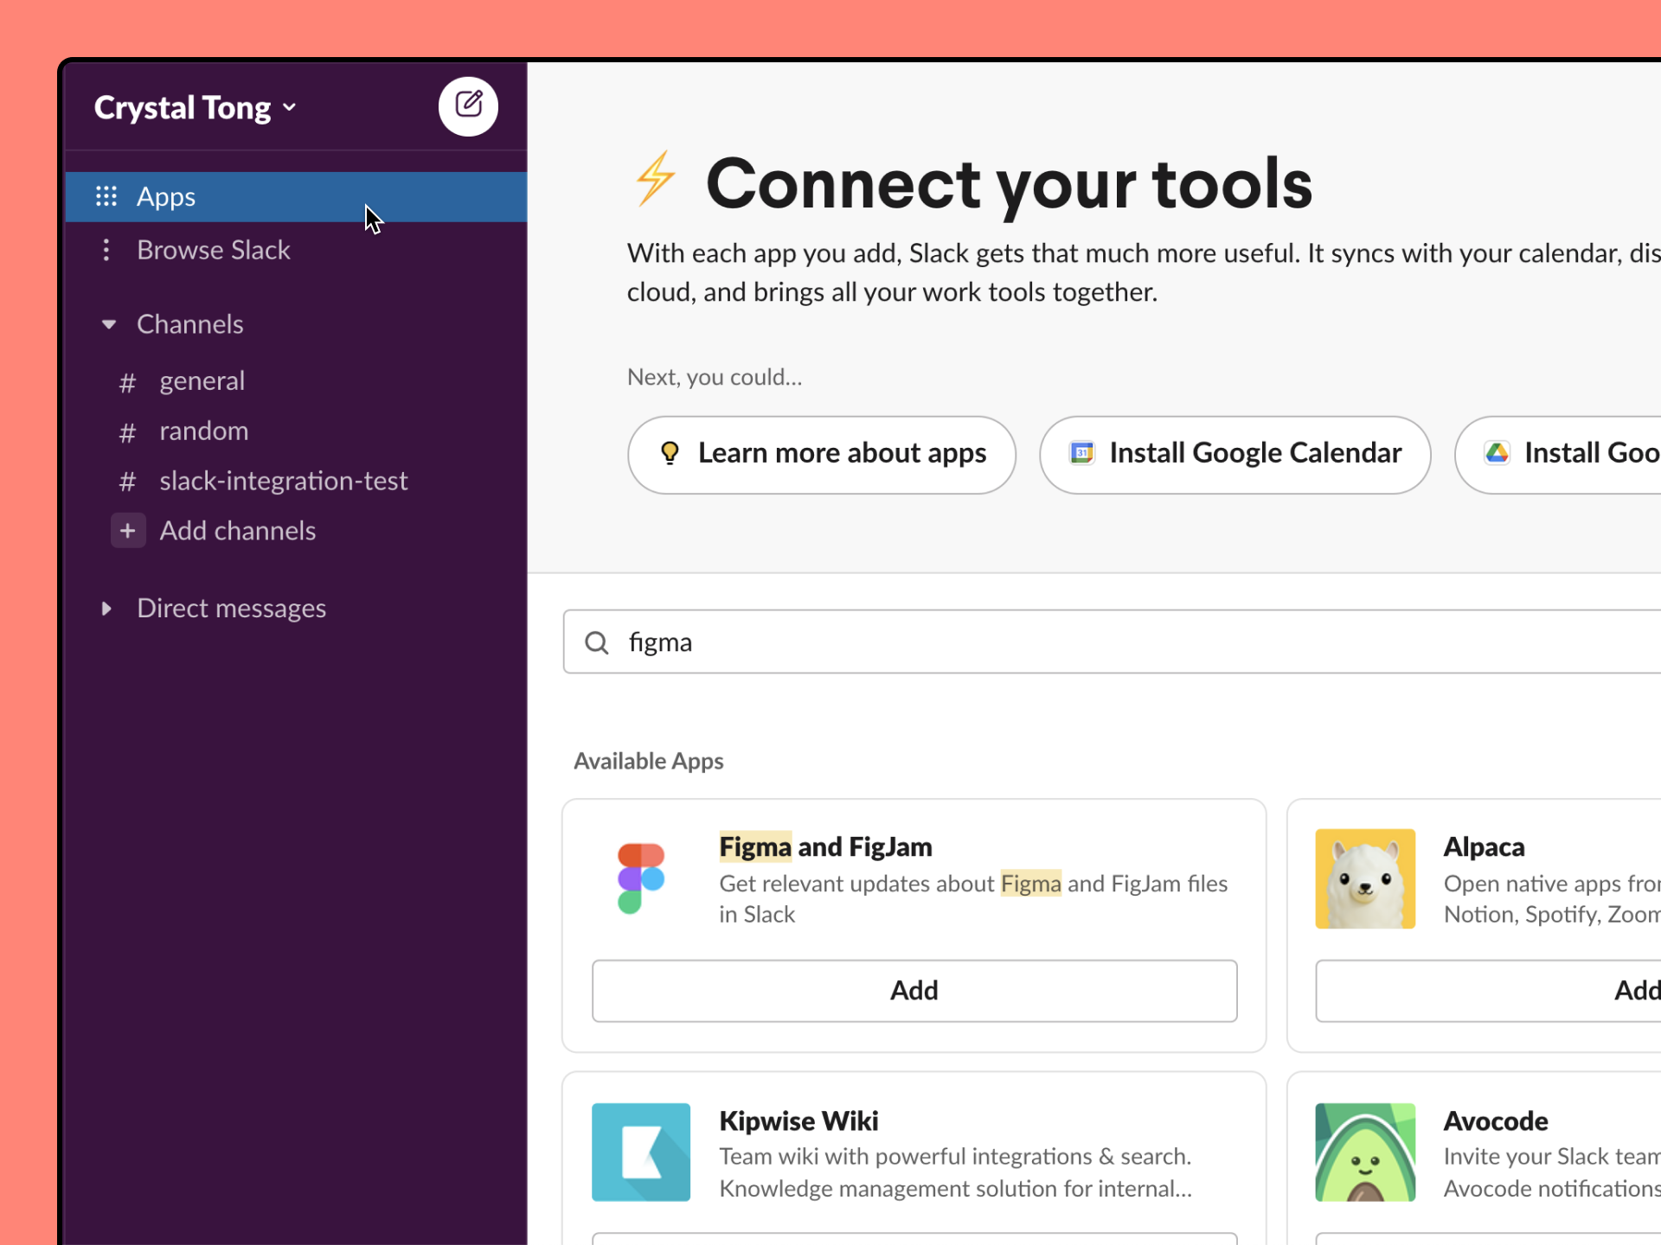1661x1245 pixels.
Task: Add the Figma and FigJam app
Action: pos(914,991)
